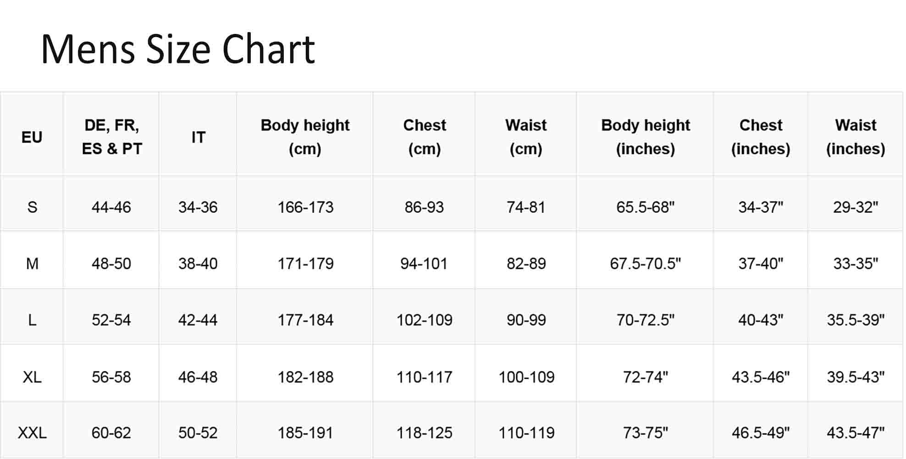Click the 'Mens Size Chart' title
The image size is (906, 459).
[178, 49]
